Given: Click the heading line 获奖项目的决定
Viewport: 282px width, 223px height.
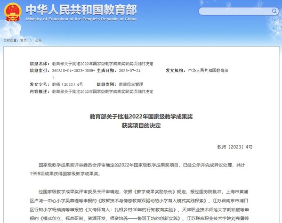Looking at the screenshot, I should (141, 125).
